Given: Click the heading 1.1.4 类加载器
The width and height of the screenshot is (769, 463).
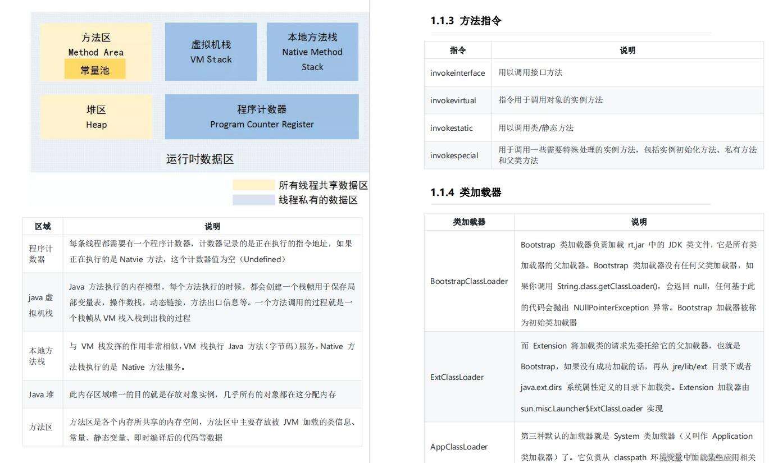Looking at the screenshot, I should click(466, 192).
